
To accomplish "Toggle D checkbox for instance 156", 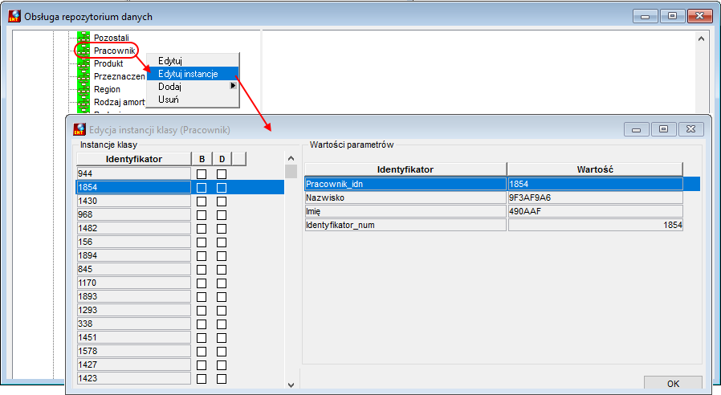I will [x=222, y=242].
